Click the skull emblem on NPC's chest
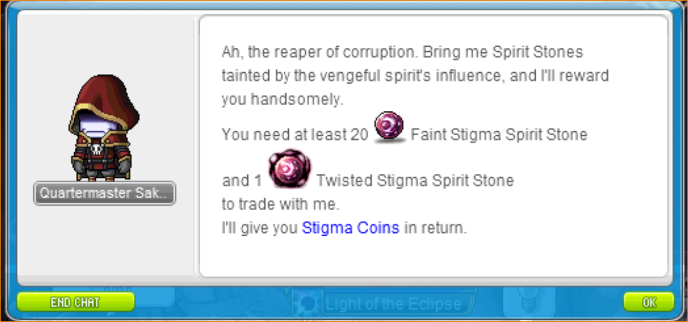Screen dimensions: 688x322 click(x=97, y=149)
